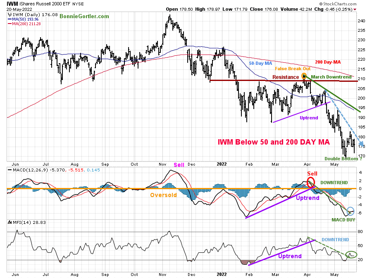Click the purple Uptrend label on price chart
Viewport: 372px width, 278px height.
click(x=309, y=118)
